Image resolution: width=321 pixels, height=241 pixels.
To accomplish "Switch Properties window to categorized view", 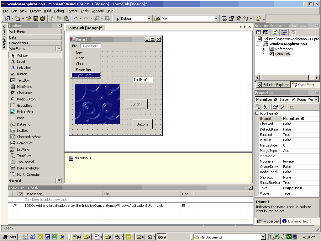I will pos(258,107).
